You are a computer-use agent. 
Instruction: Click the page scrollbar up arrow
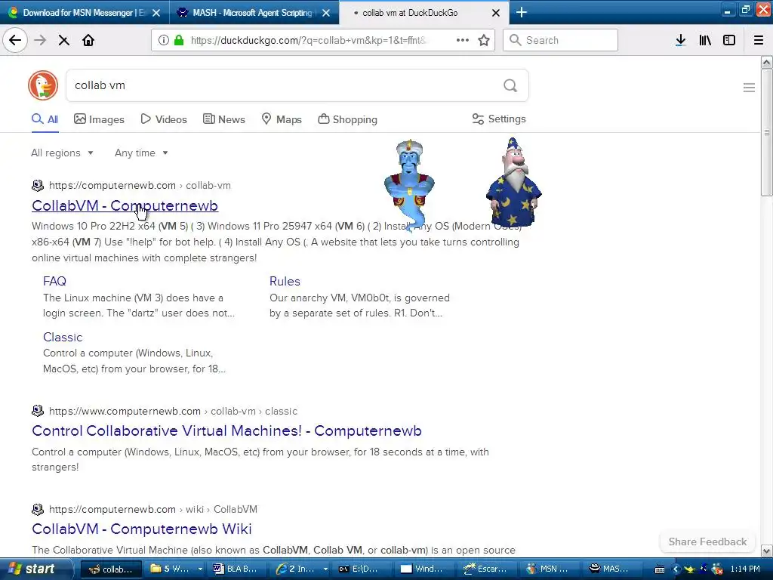(767, 62)
